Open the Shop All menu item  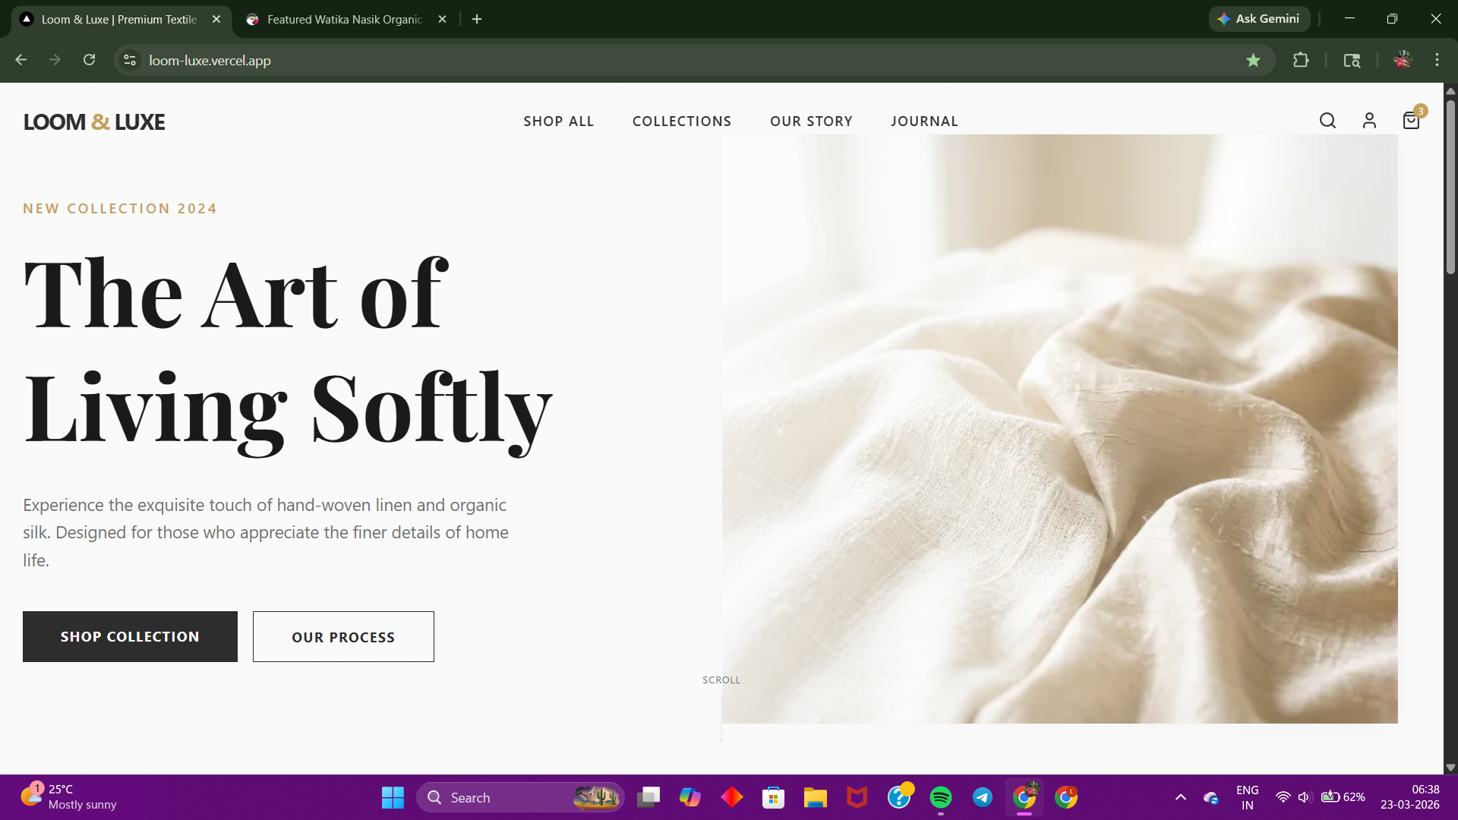pos(558,121)
